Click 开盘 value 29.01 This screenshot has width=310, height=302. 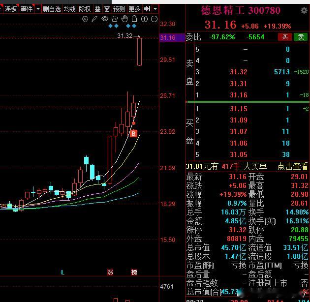300,177
